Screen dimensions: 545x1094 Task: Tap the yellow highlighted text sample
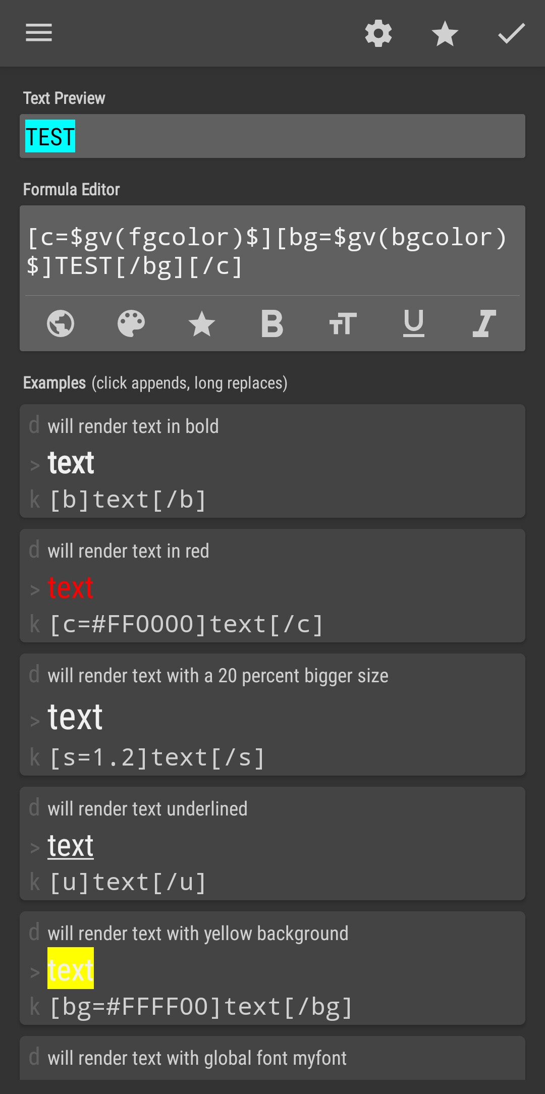coord(71,968)
